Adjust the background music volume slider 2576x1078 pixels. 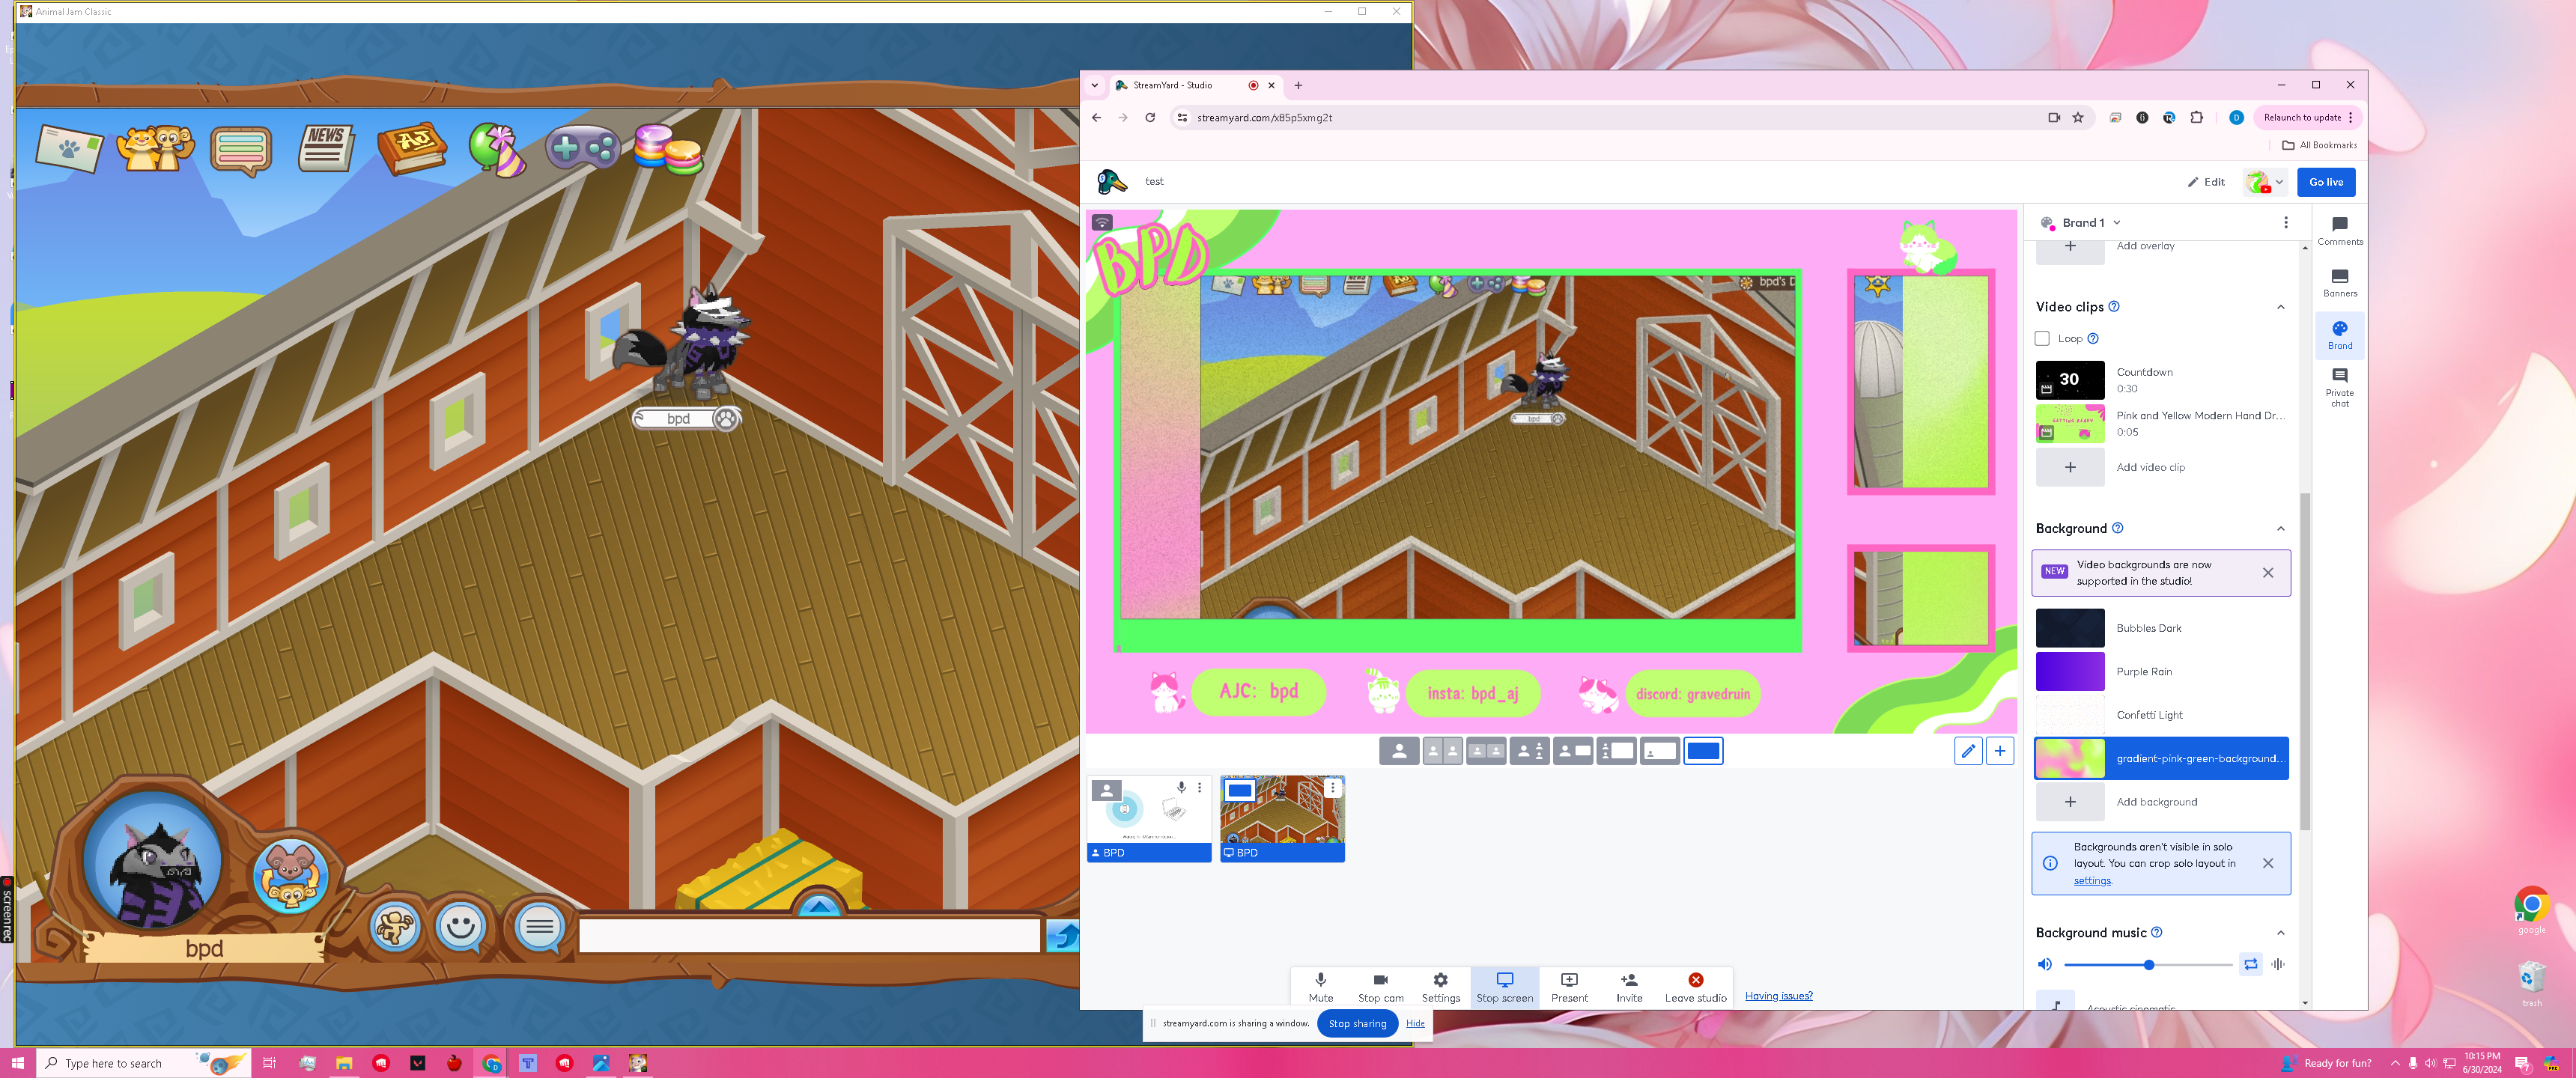tap(2148, 965)
